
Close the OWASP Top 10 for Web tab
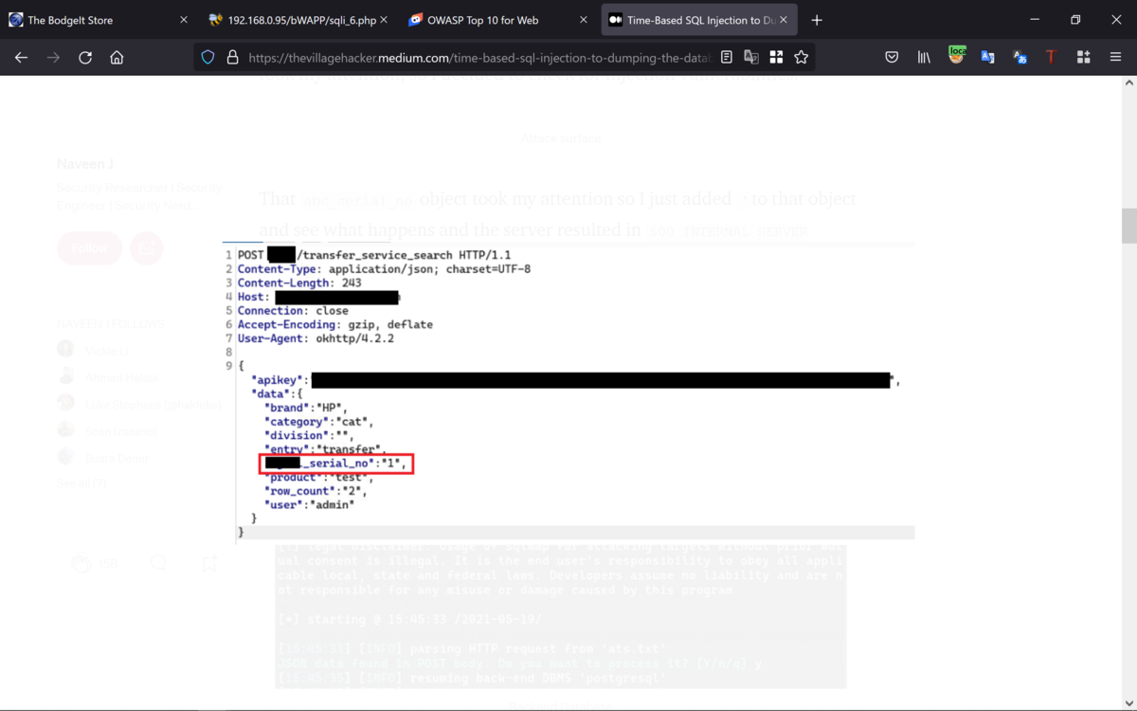(584, 20)
